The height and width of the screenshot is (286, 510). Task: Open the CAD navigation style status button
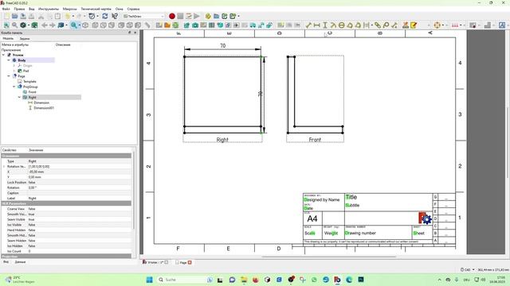(468, 269)
